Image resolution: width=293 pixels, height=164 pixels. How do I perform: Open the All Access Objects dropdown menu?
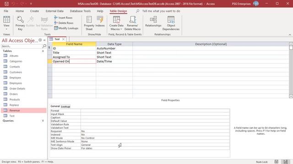point(40,40)
